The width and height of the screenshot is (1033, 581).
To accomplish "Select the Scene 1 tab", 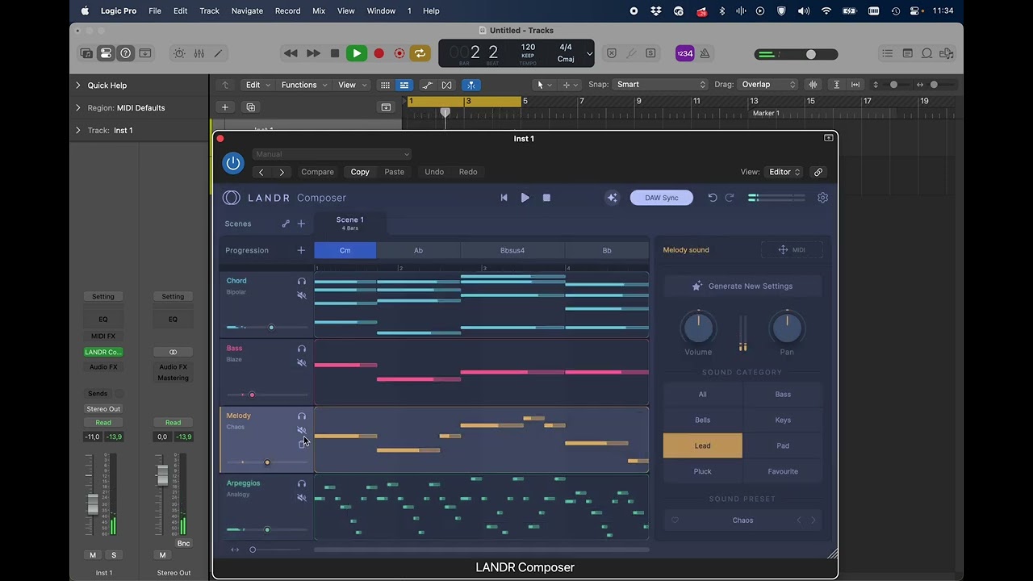I will 350,223.
